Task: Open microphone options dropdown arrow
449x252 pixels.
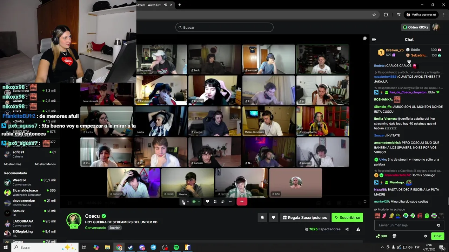Action: pyautogui.click(x=188, y=202)
